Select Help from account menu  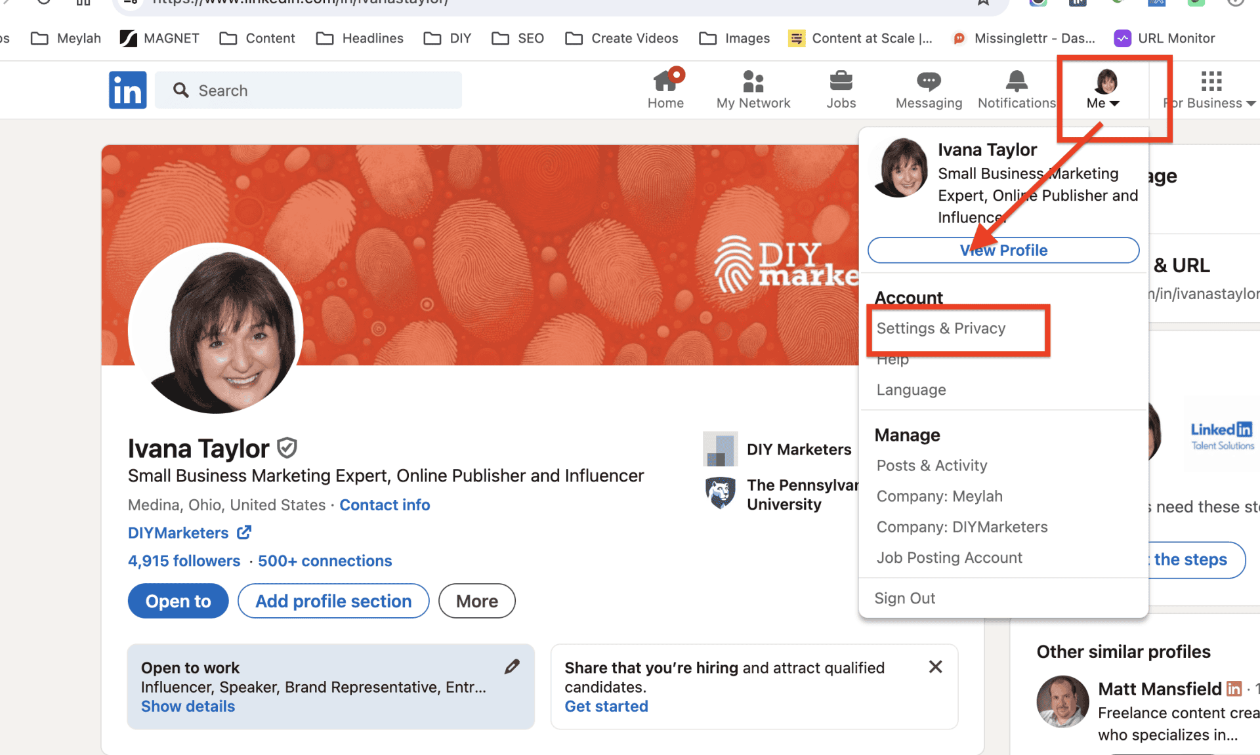pyautogui.click(x=893, y=357)
